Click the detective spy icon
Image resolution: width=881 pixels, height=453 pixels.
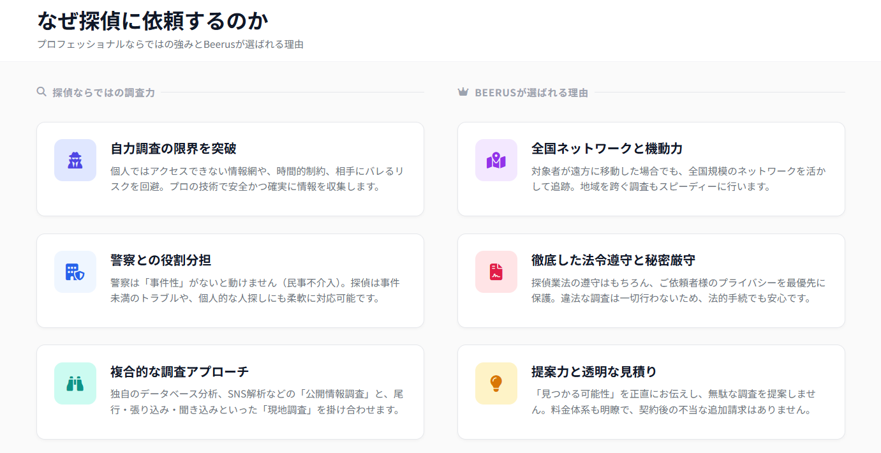point(75,160)
